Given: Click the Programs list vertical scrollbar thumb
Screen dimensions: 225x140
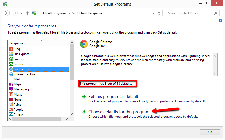Looking at the screenshot, I should click(72, 62).
